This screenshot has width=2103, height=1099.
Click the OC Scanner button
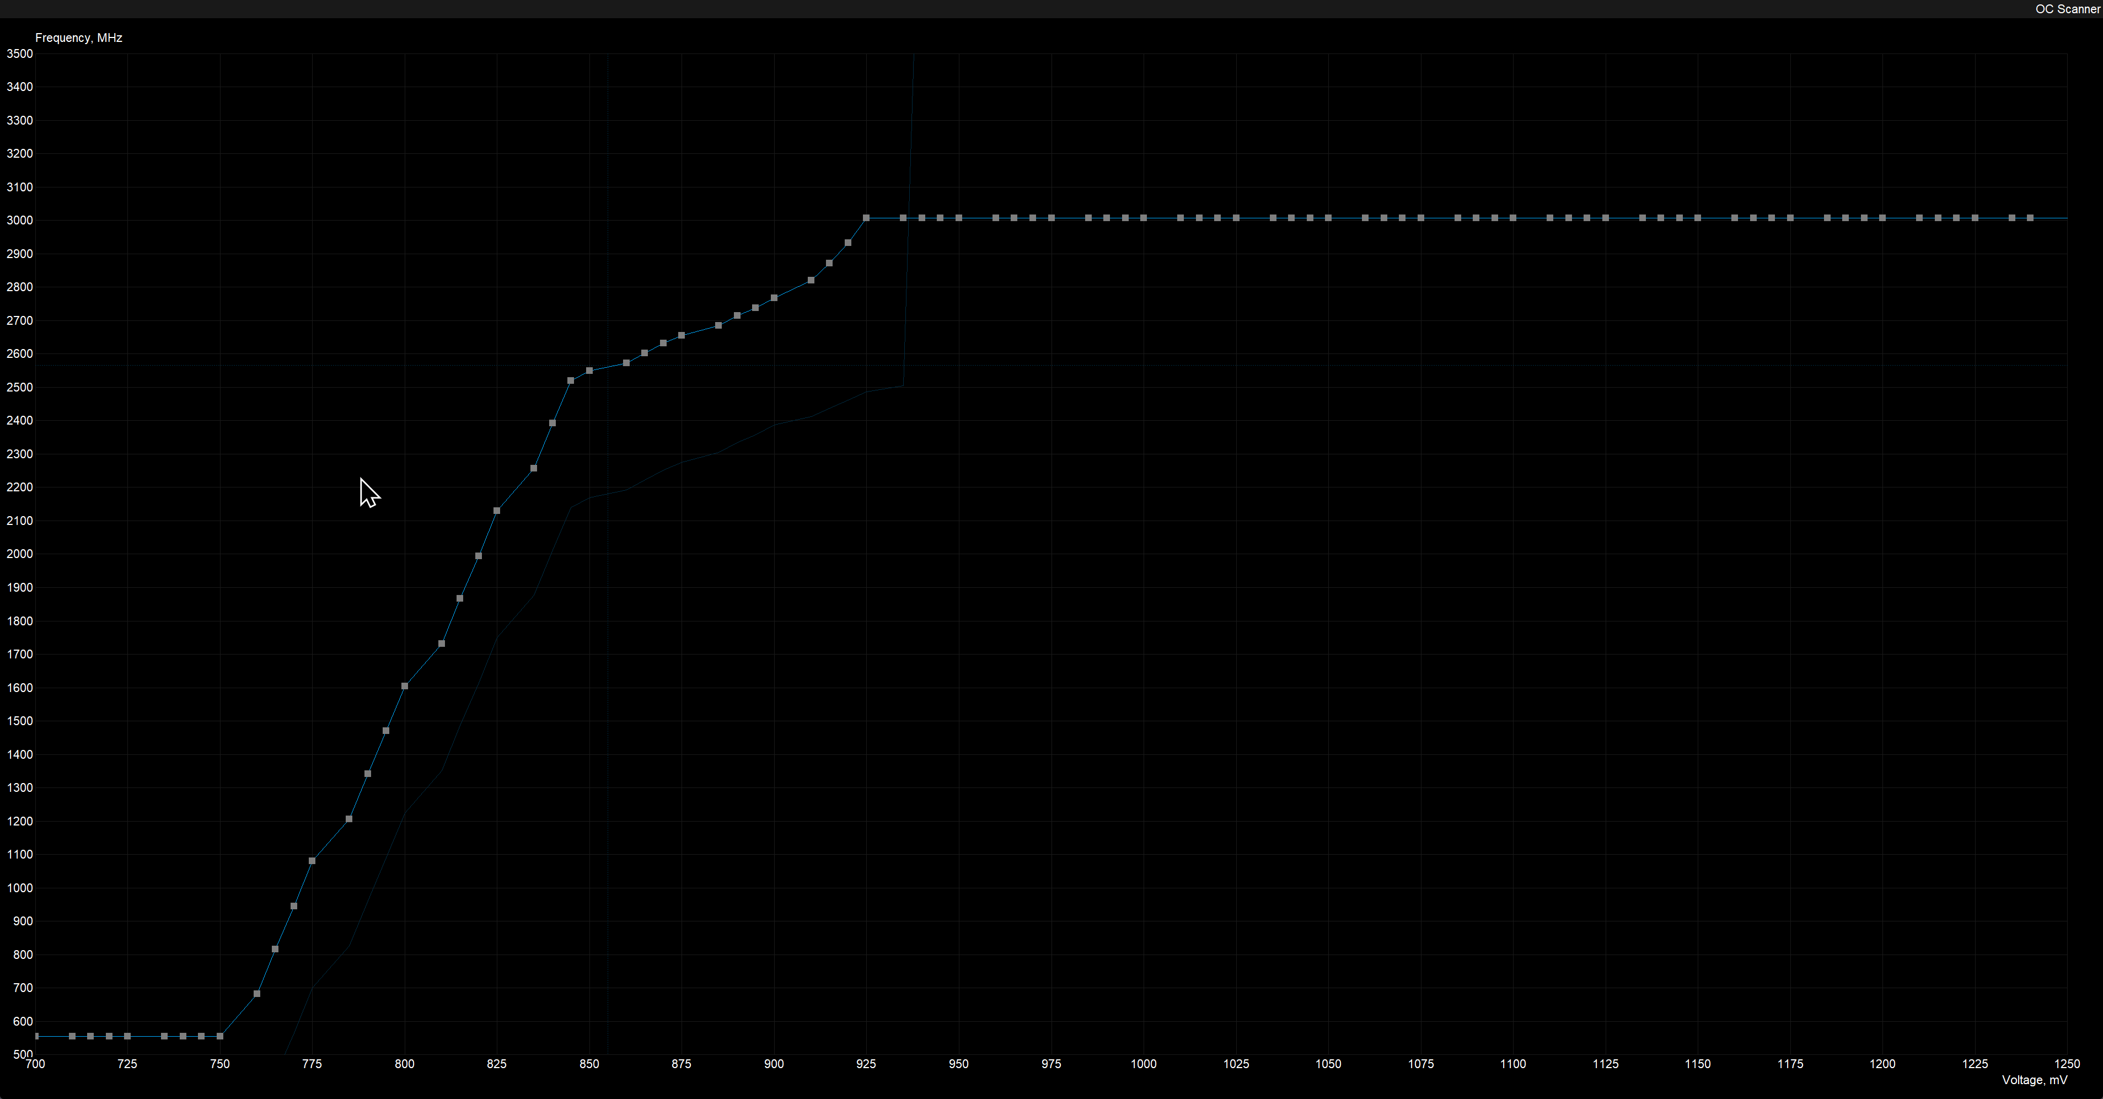coord(2067,9)
